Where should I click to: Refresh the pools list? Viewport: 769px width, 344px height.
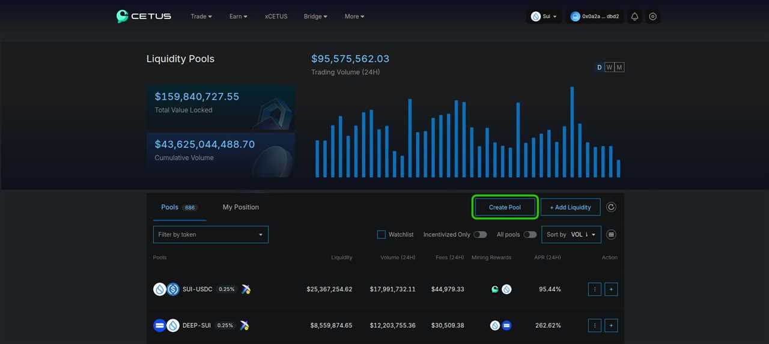tap(611, 207)
